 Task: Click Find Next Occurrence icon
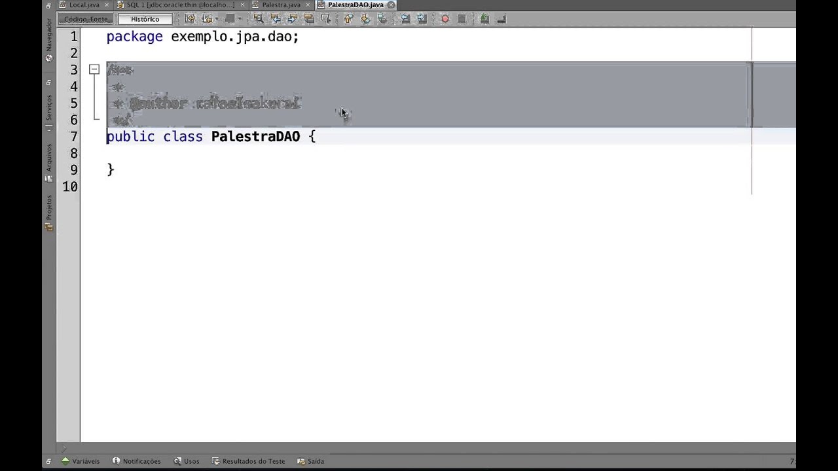(x=292, y=19)
